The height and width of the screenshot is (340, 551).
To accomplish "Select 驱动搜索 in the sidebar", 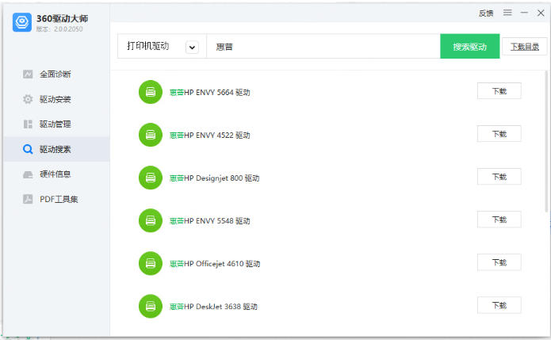I will pyautogui.click(x=56, y=149).
